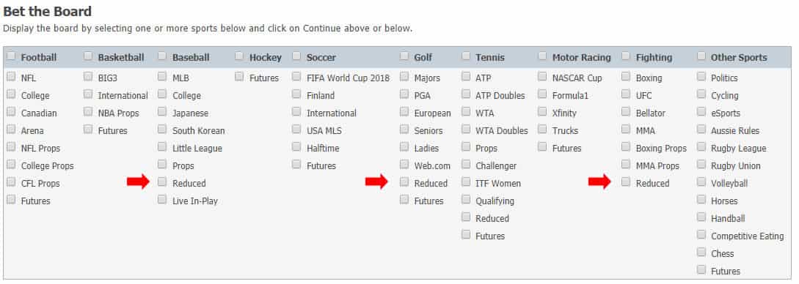Tick the MLB baseball checkbox
799x284 pixels.
pos(162,77)
